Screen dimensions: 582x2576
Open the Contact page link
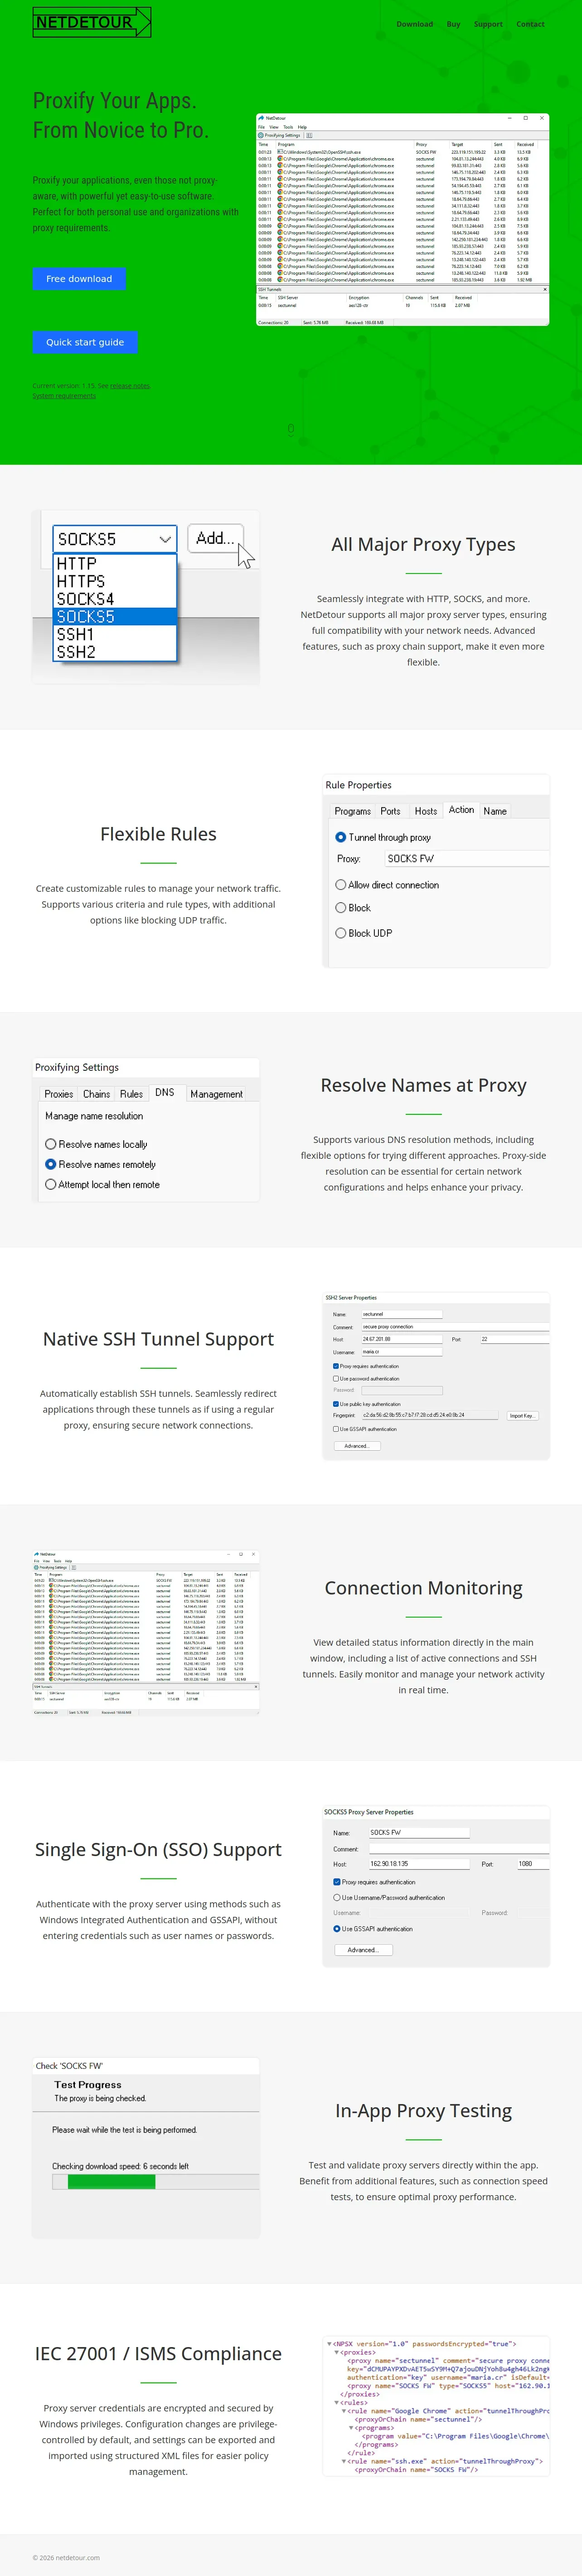click(530, 24)
